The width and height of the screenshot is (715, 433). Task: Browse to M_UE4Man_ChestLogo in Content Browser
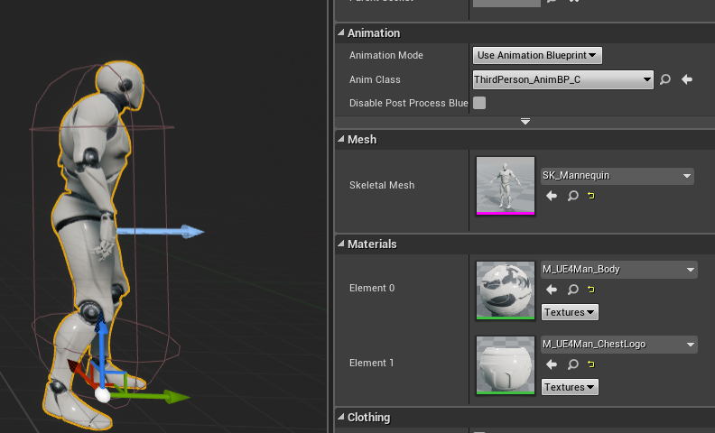click(573, 364)
